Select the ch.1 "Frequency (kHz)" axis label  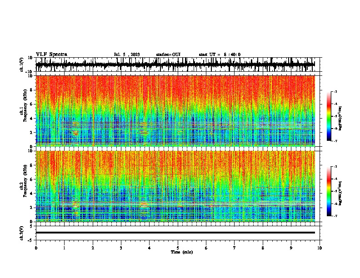pos(25,105)
